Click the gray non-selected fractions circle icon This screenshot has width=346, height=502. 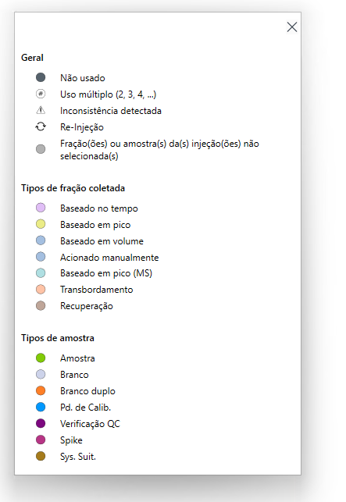[x=41, y=149]
